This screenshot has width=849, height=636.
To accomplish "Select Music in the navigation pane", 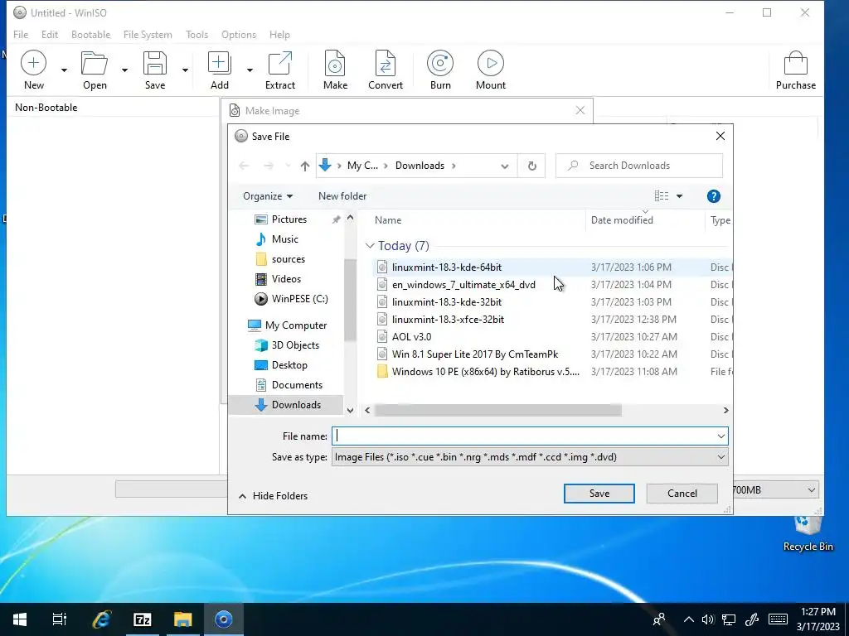I will (x=285, y=239).
